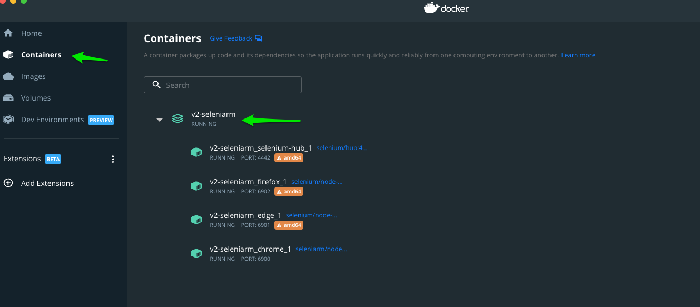Click the Extensions heading label
Image resolution: width=700 pixels, height=307 pixels.
click(x=22, y=159)
